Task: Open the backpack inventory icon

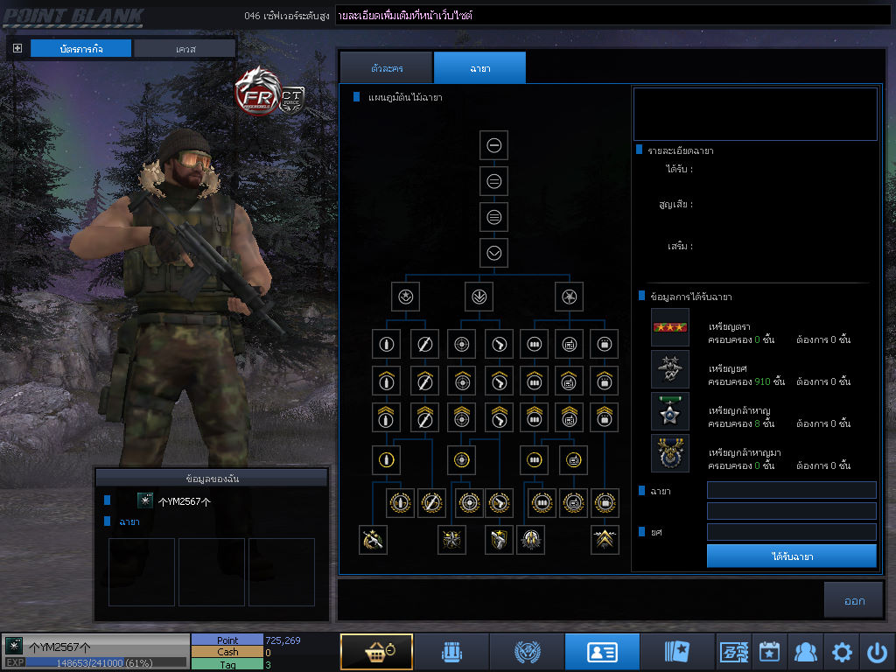Action: pos(451,651)
